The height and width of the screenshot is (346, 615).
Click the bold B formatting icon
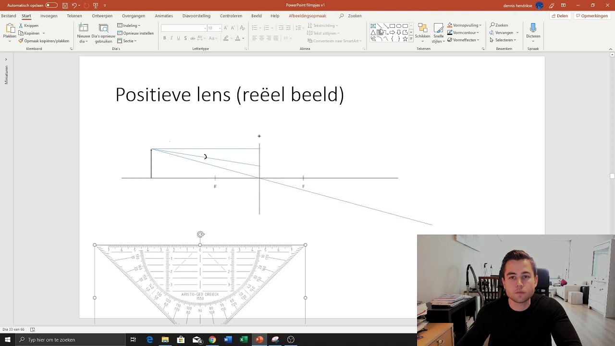click(x=164, y=38)
